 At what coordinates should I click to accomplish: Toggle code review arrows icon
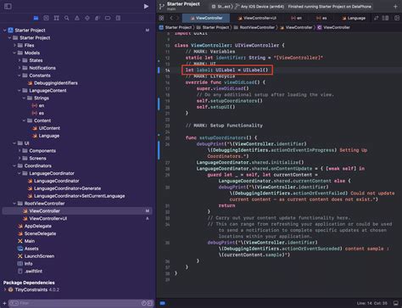click(x=377, y=18)
